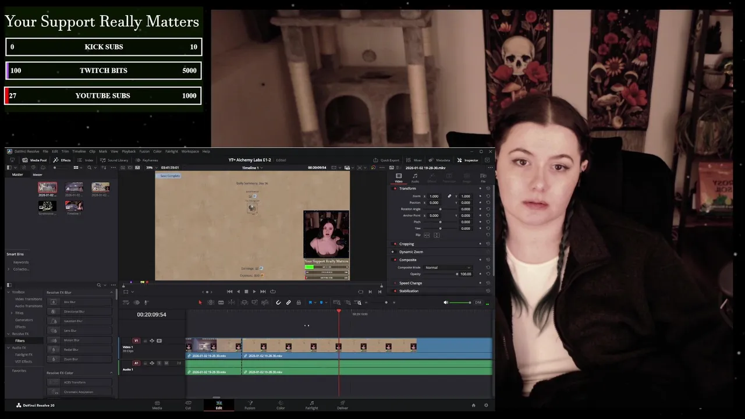Mute audio track A1 with M button

point(166,363)
